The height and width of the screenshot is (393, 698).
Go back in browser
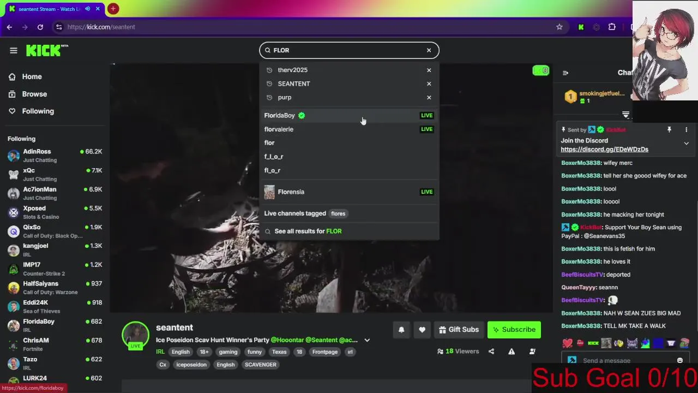[9, 27]
